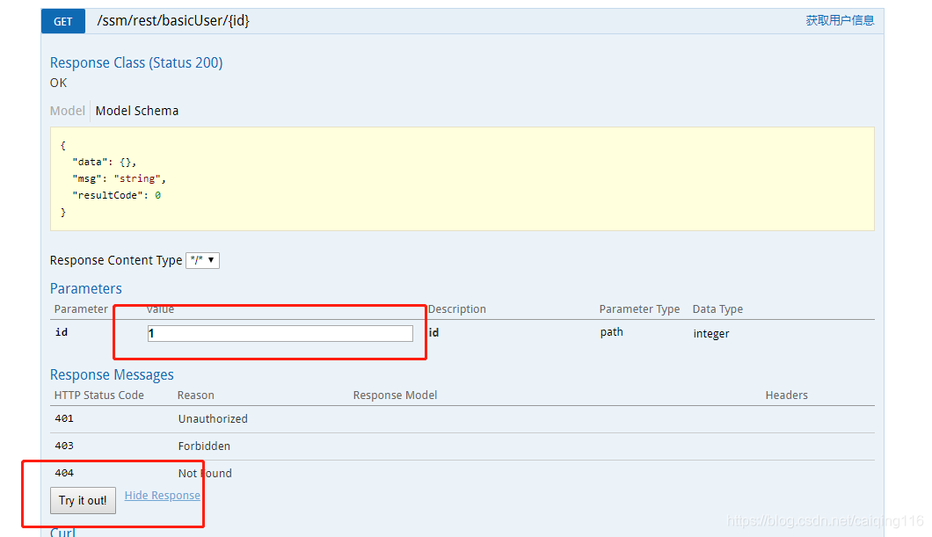Image resolution: width=932 pixels, height=537 pixels.
Task: Select the Response Model column header
Action: 396,395
